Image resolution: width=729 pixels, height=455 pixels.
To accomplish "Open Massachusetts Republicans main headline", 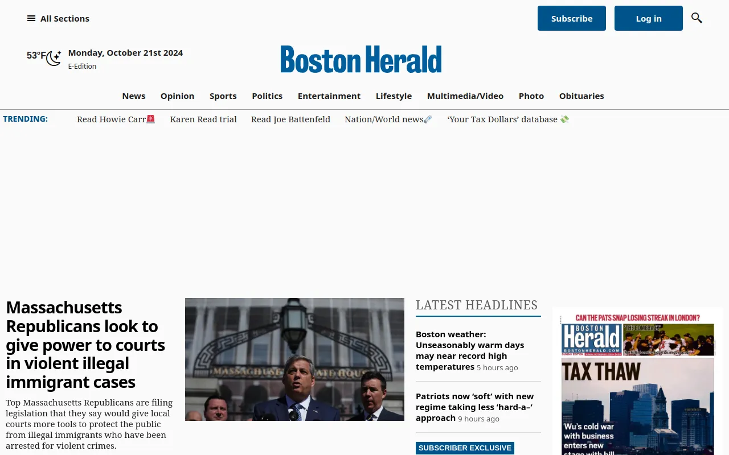I will (x=85, y=345).
